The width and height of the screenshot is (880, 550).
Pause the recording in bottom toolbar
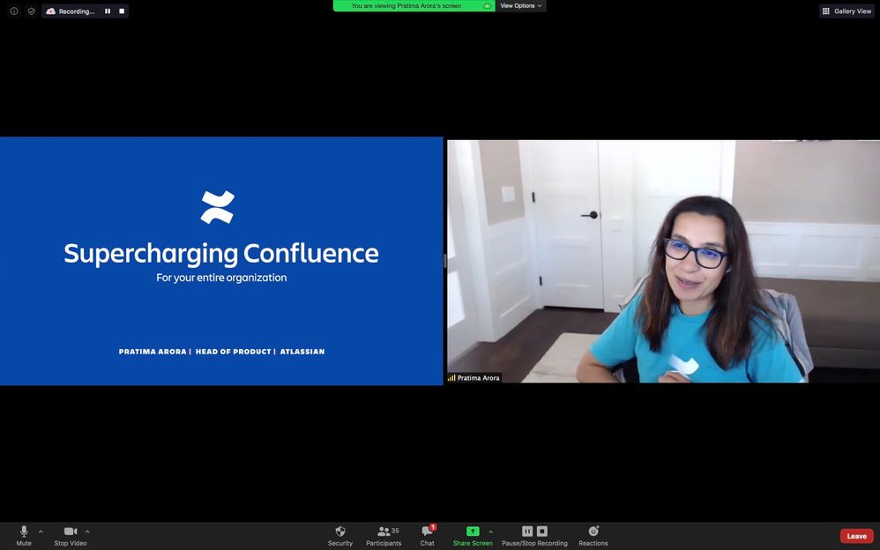pyautogui.click(x=527, y=531)
